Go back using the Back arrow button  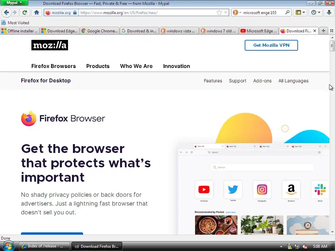pos(7,13)
